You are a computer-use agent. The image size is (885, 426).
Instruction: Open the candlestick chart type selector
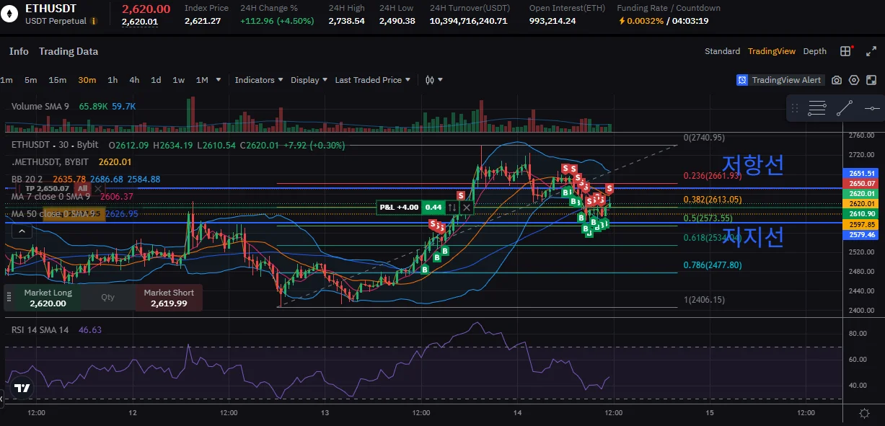[x=434, y=80]
